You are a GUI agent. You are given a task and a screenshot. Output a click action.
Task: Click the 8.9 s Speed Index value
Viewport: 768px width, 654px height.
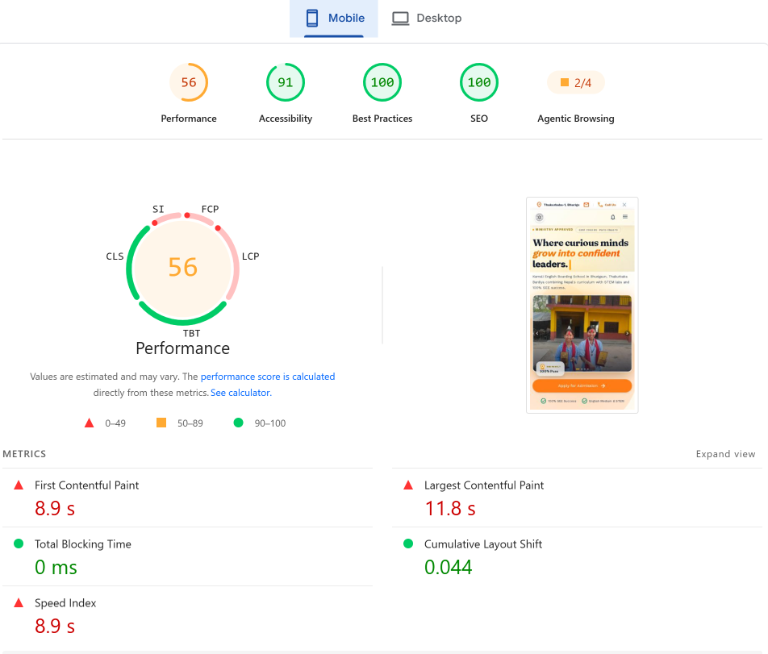pos(55,626)
